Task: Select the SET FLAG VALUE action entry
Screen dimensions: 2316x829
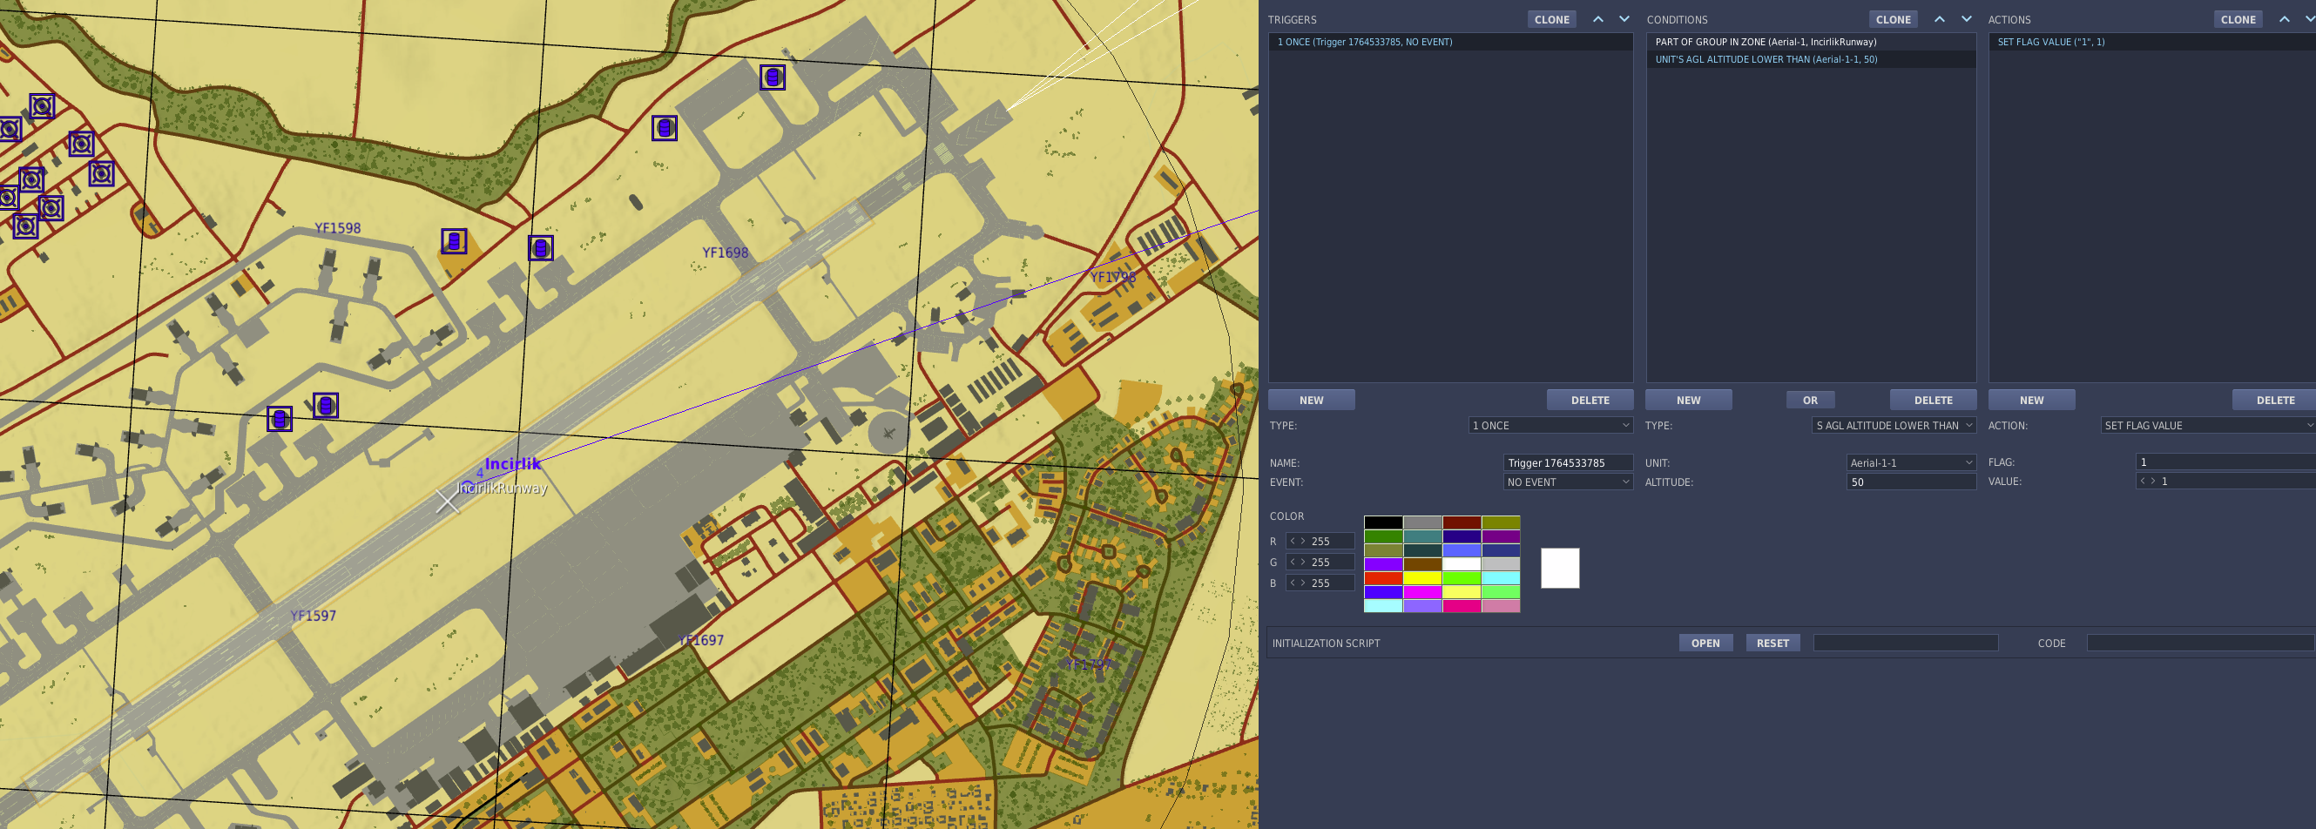Action: pos(2050,41)
